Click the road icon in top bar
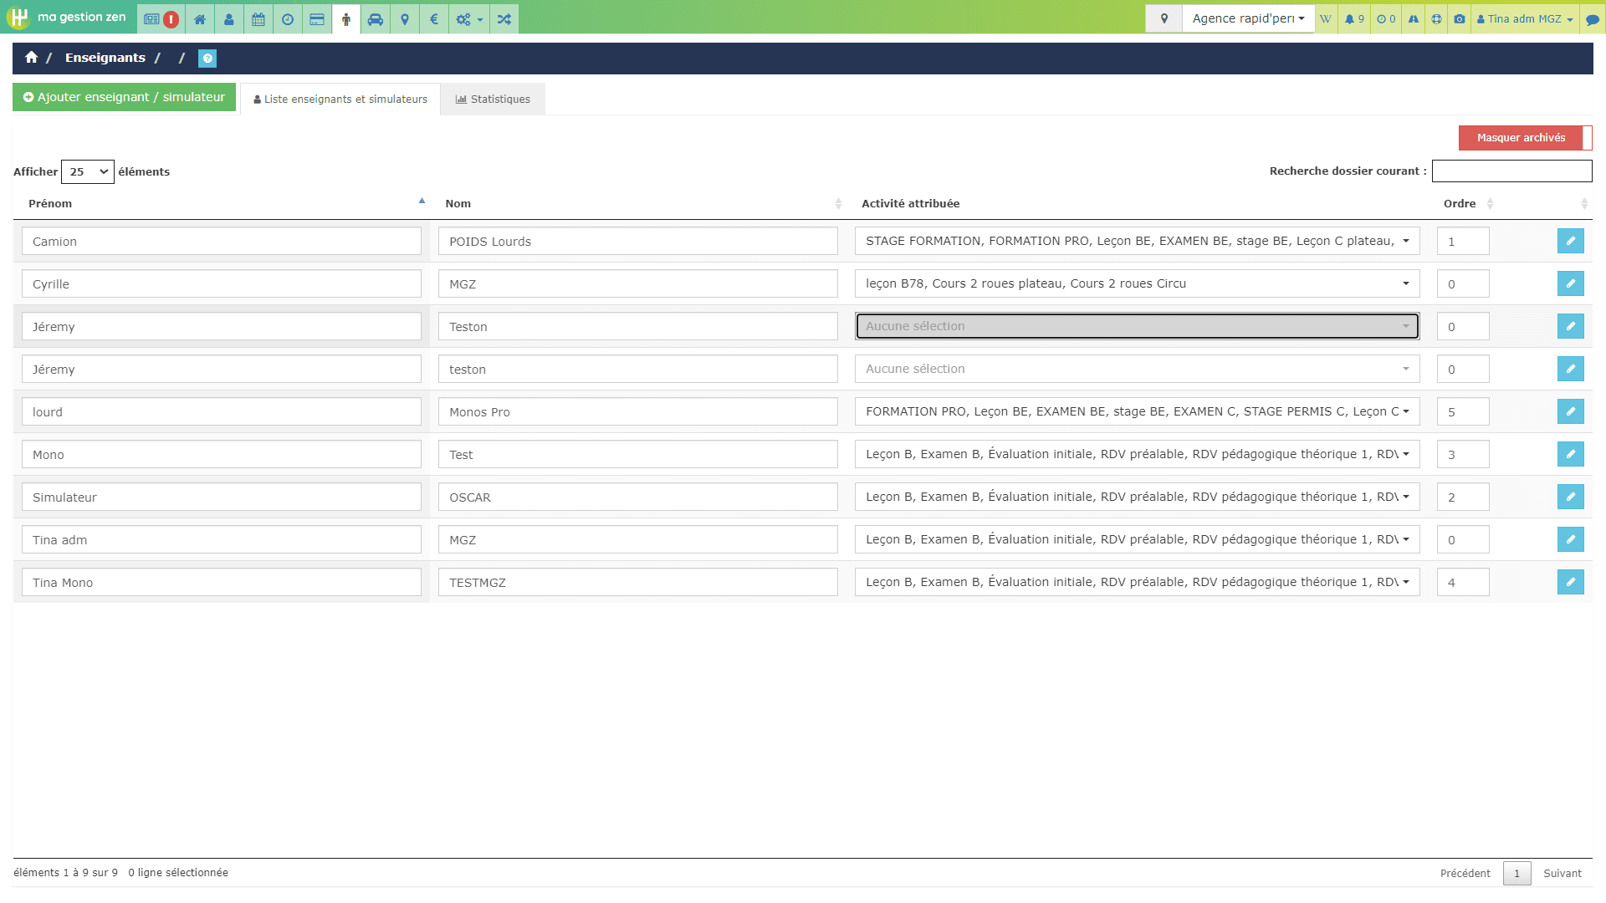The height and width of the screenshot is (903, 1606). click(1414, 19)
